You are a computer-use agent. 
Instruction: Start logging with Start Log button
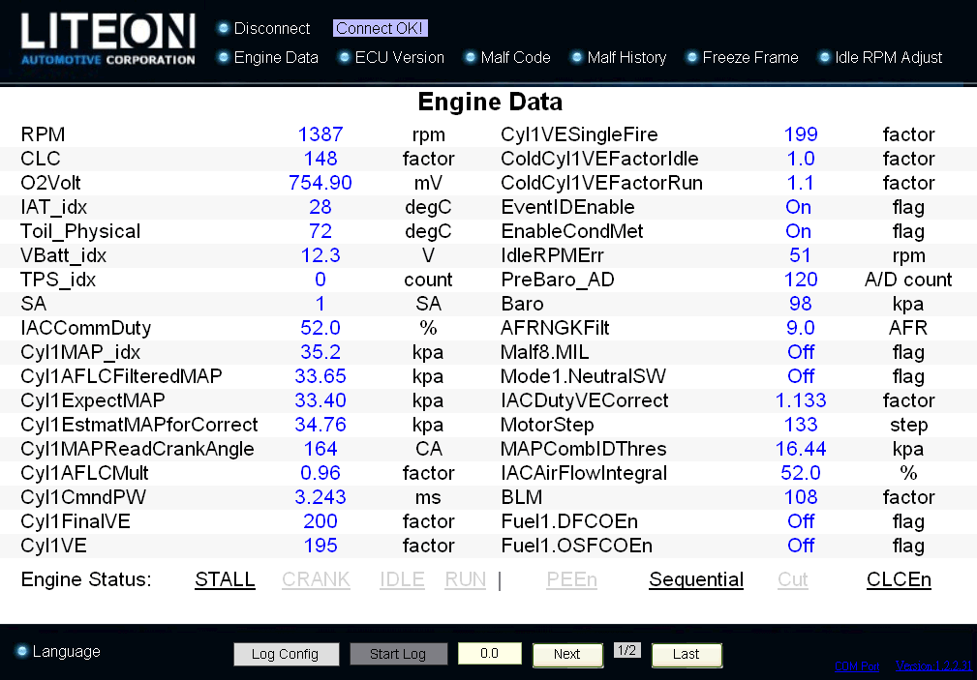pyautogui.click(x=398, y=654)
